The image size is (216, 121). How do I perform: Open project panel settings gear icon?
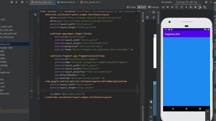22,2
